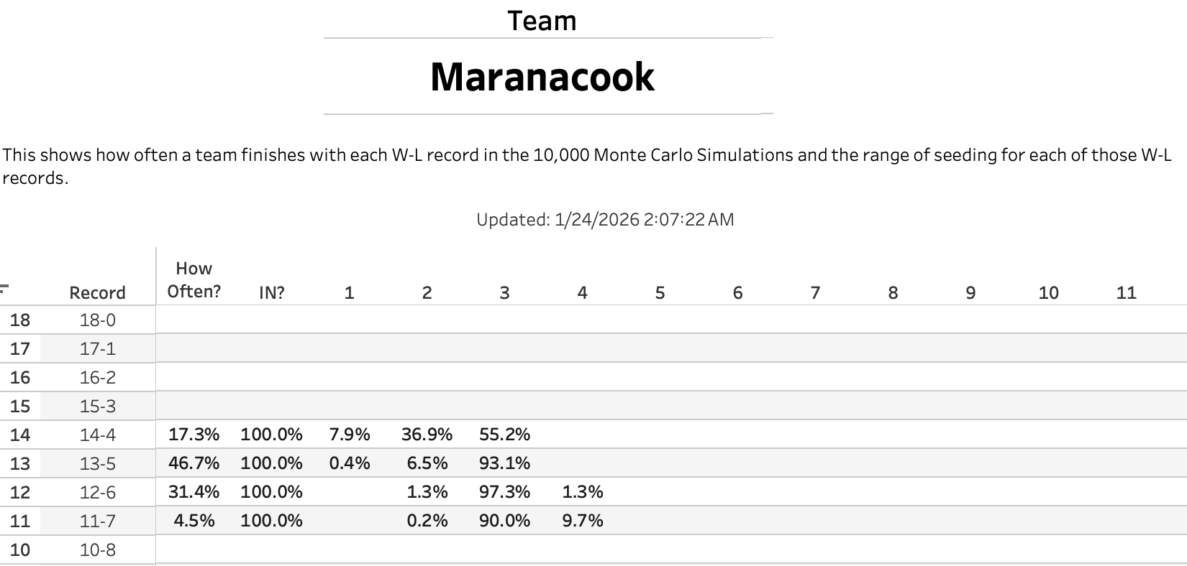The image size is (1187, 566).
Task: Click the 7.9% seed 1 cell
Action: pyautogui.click(x=349, y=435)
